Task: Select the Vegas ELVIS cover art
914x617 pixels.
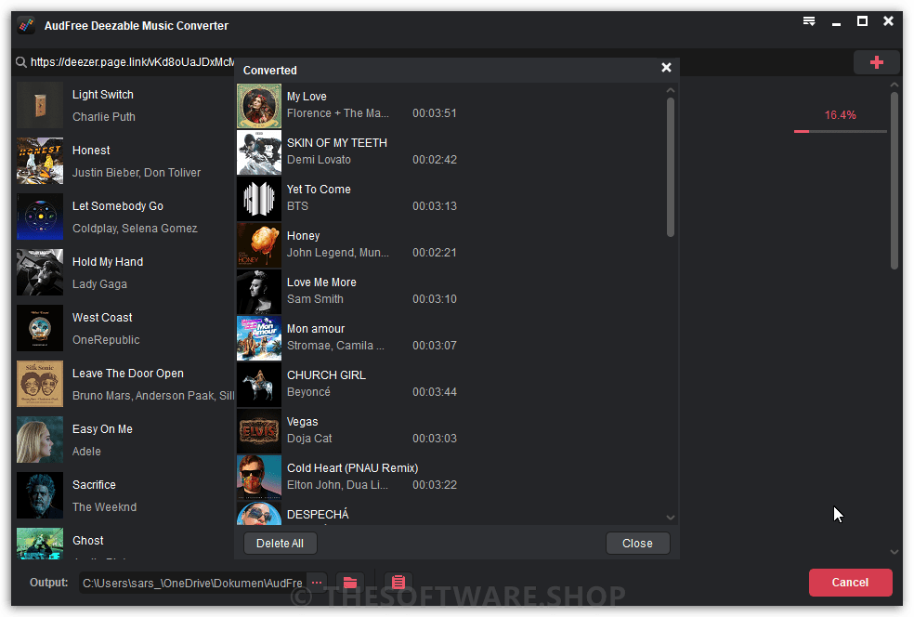Action: point(259,431)
